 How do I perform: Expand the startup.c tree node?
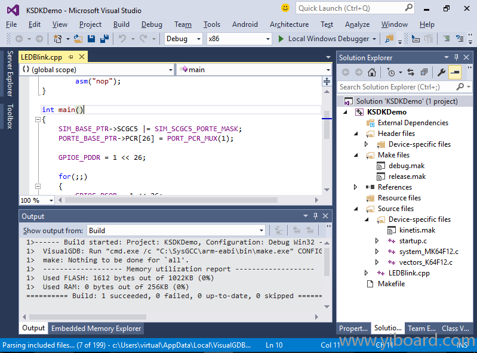pos(377,241)
